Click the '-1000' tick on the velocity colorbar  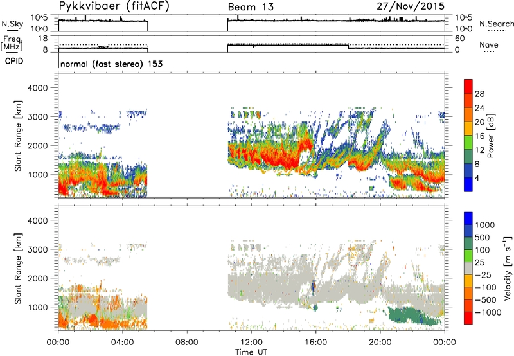click(488, 312)
